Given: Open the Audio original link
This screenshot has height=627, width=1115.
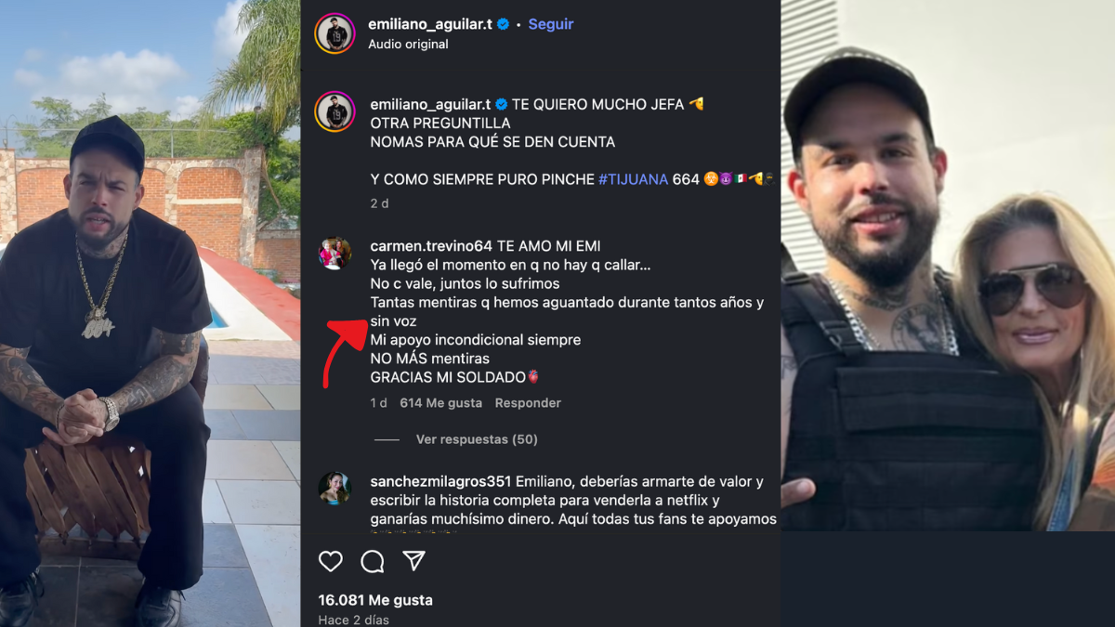Looking at the screenshot, I should click(x=408, y=44).
